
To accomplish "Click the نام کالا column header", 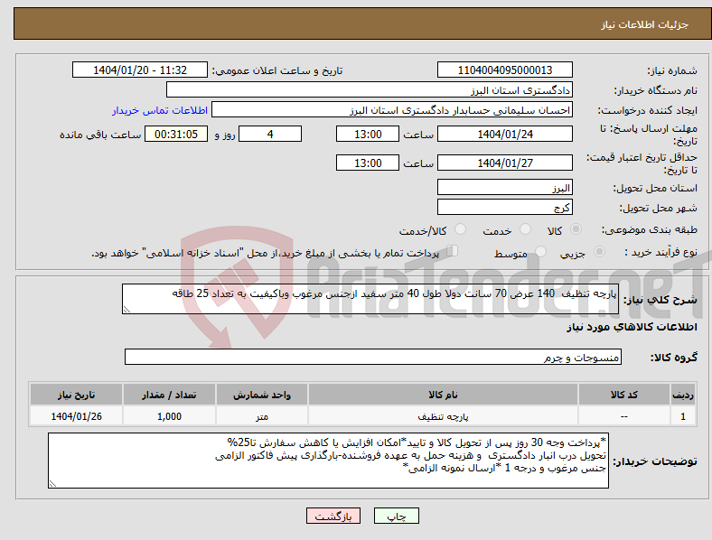I will 443,395.
